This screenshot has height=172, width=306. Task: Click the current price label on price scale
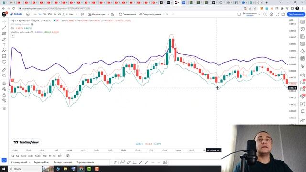tap(293, 84)
